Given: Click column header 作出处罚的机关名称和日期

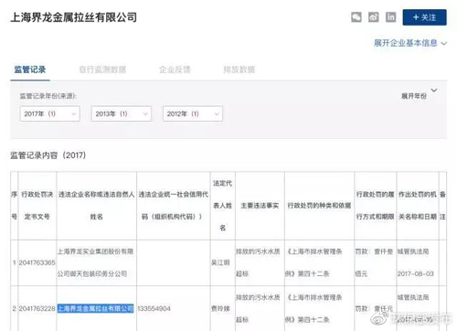Looking at the screenshot, I should tap(418, 206).
